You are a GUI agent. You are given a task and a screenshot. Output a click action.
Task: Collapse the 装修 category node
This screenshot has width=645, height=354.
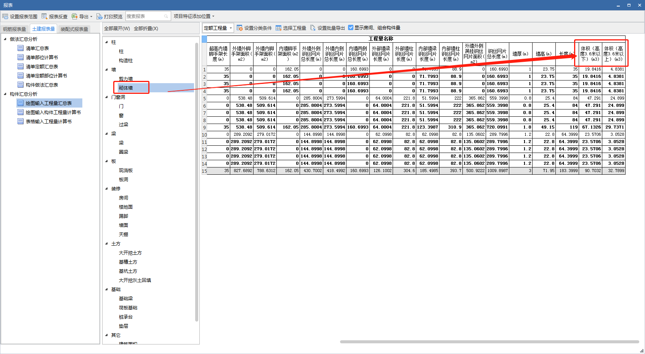(x=107, y=189)
